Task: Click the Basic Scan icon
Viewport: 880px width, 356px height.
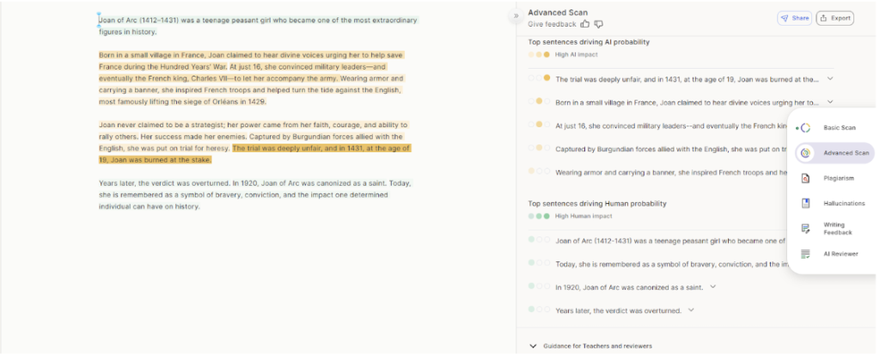Action: point(805,128)
